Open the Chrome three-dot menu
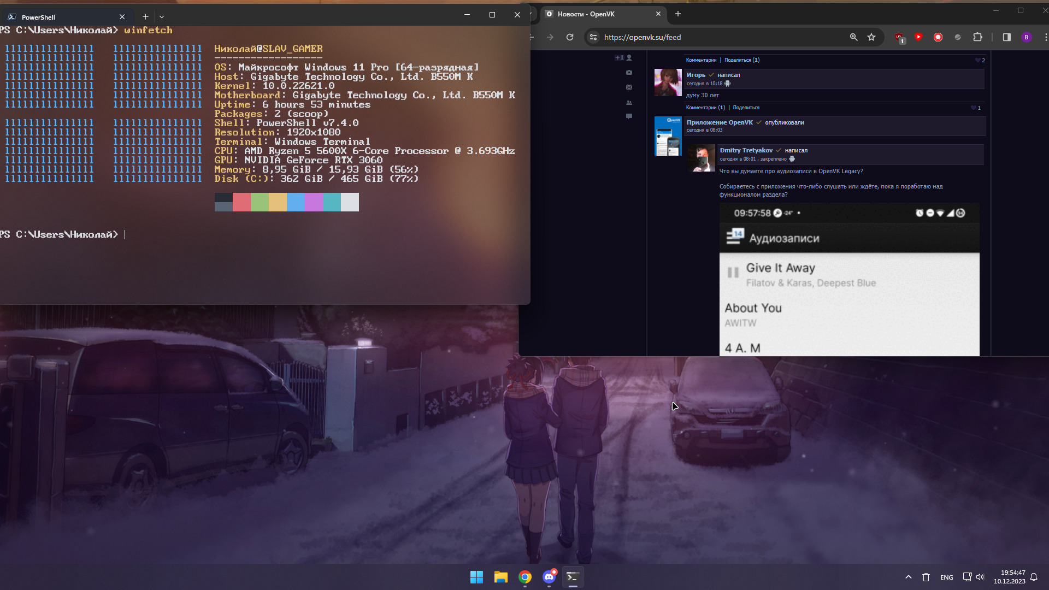Screen dimensions: 1049x590 (1045, 37)
